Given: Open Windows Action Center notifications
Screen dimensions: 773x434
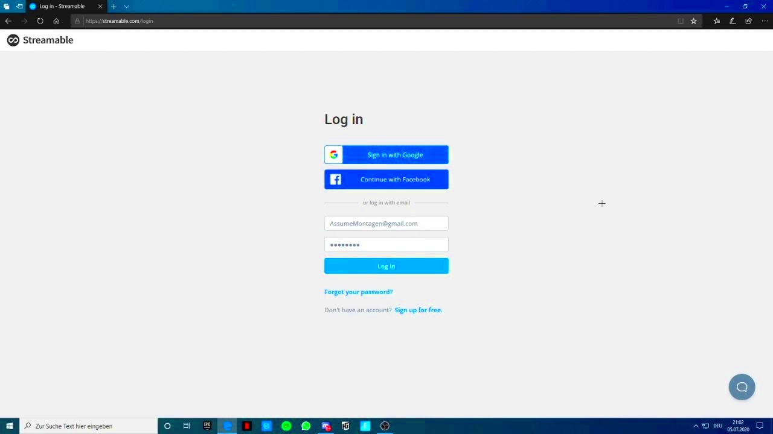Looking at the screenshot, I should 760,426.
